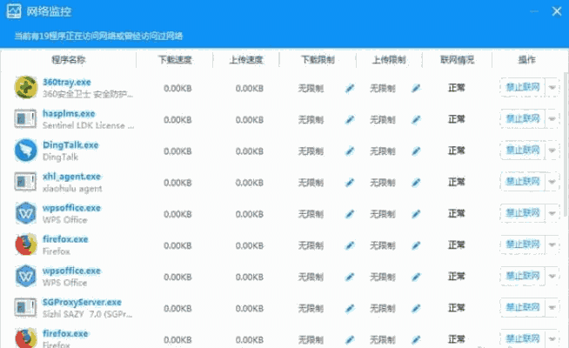Block 360tray.exe with 禁止联网 button
This screenshot has width=569, height=348.
click(x=523, y=88)
